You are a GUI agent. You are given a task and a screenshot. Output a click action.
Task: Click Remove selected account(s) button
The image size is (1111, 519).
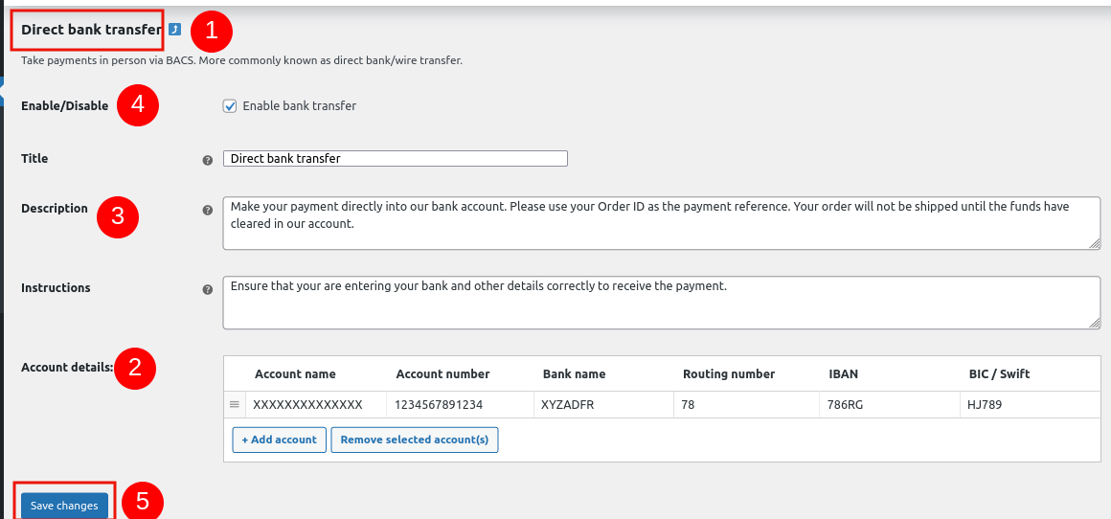coord(414,440)
